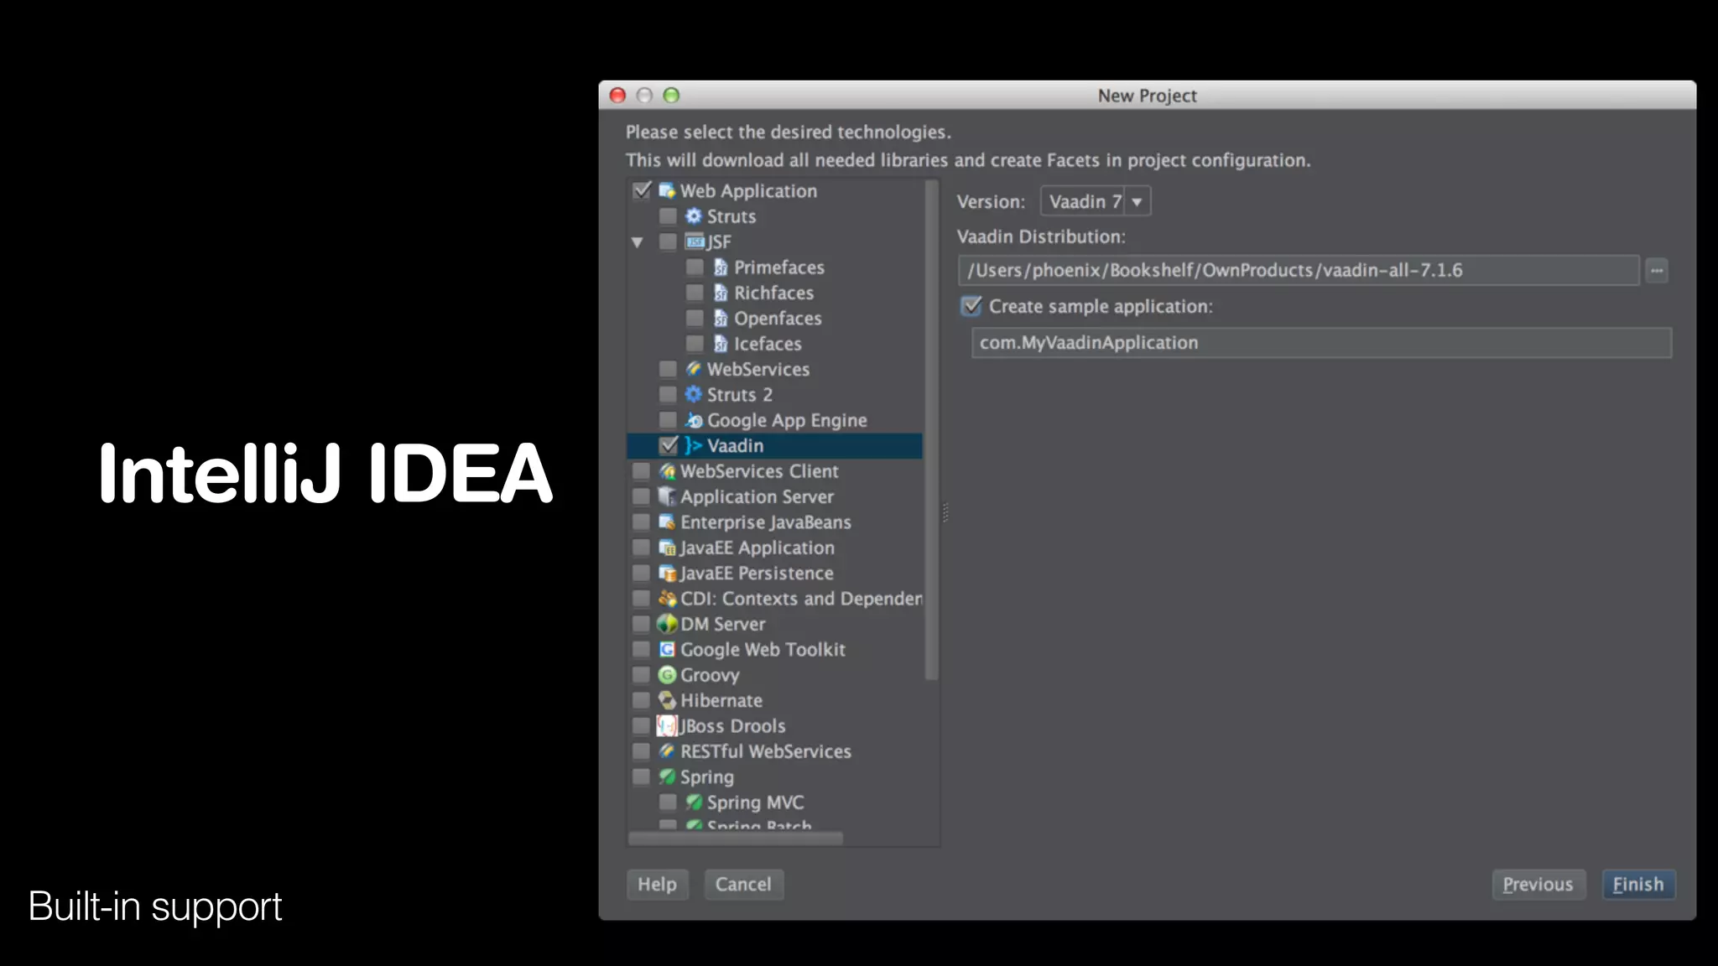Screen dimensions: 1718x966
Task: Select the Primefaces tree item
Action: (x=778, y=267)
